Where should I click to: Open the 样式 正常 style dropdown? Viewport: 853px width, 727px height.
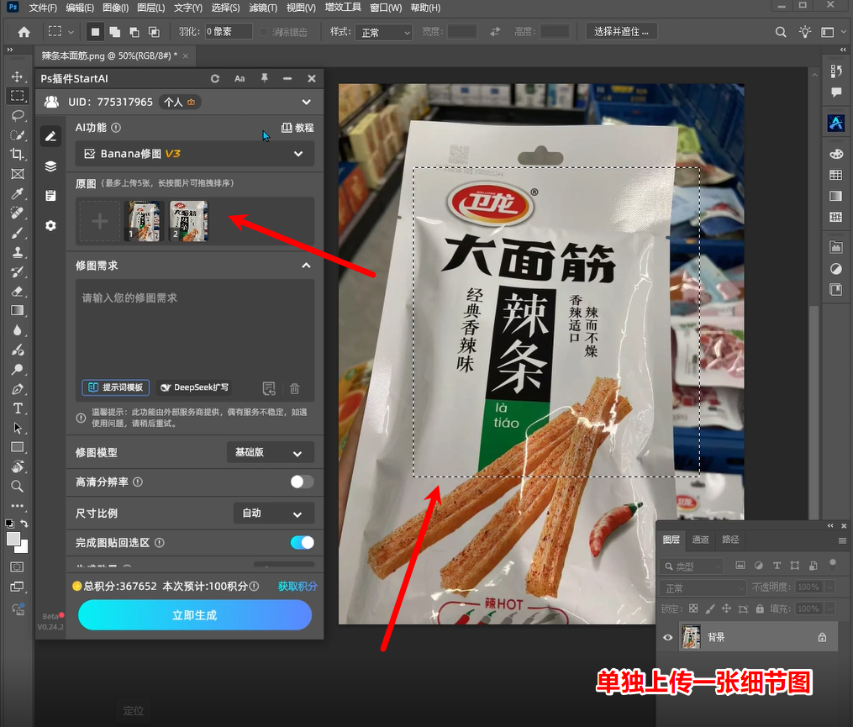(x=384, y=32)
